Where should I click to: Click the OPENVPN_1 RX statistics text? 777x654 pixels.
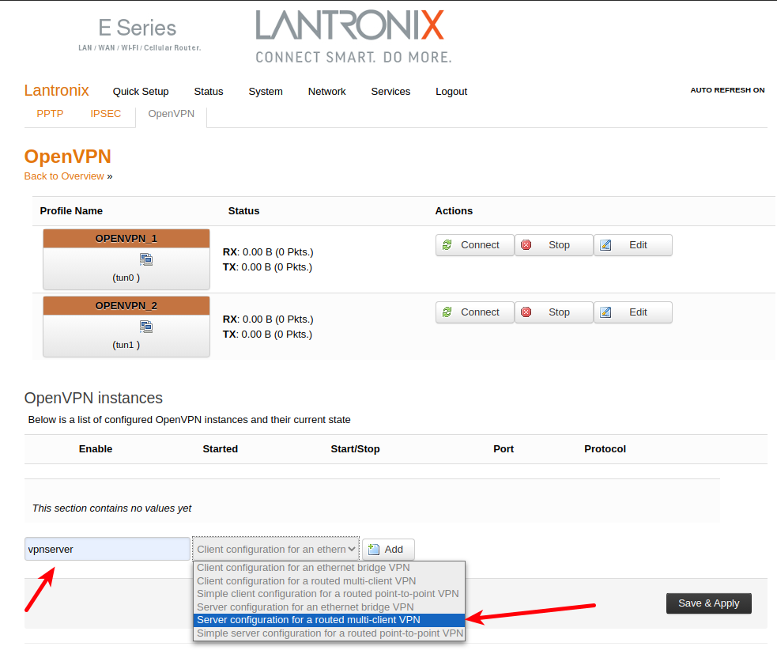[x=268, y=252]
